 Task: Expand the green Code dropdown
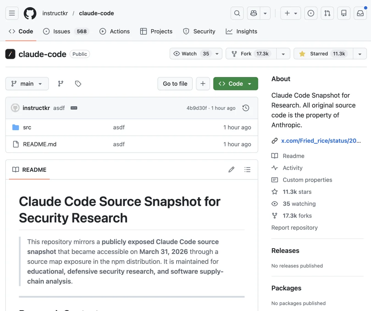click(x=235, y=84)
